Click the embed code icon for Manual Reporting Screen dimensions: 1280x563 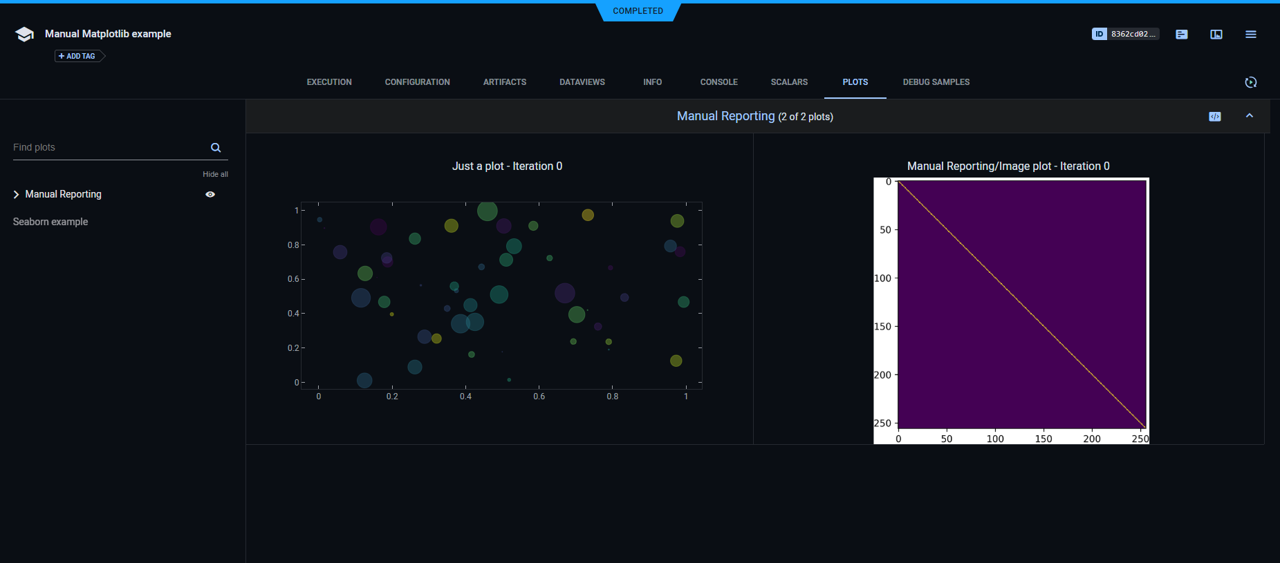1215,117
